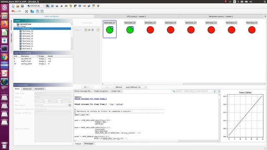Select the spring_plate data file row
Viewport: 267px width, 150px height.
click(x=43, y=64)
